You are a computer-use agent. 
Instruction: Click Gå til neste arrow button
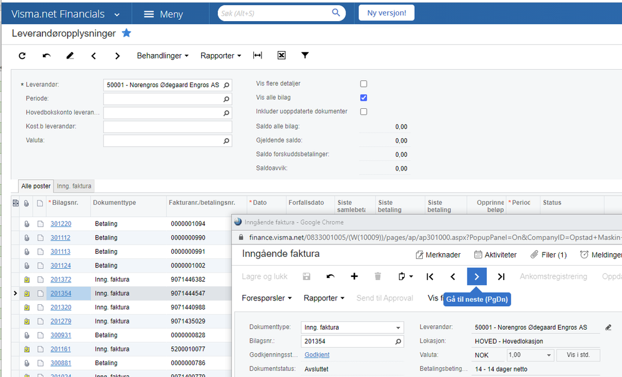tap(477, 276)
